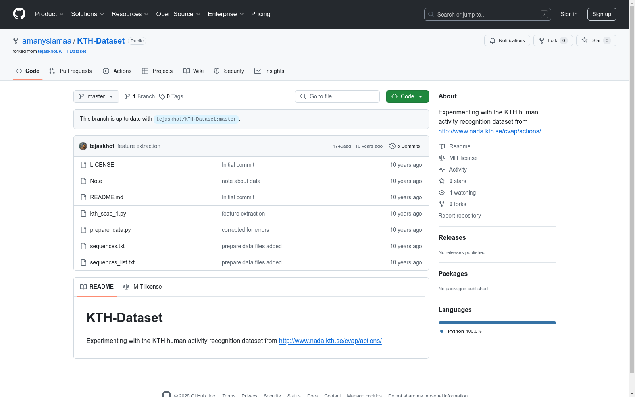Open the kth_scae_1.py file
Screen dimensions: 635x397
pos(108,214)
